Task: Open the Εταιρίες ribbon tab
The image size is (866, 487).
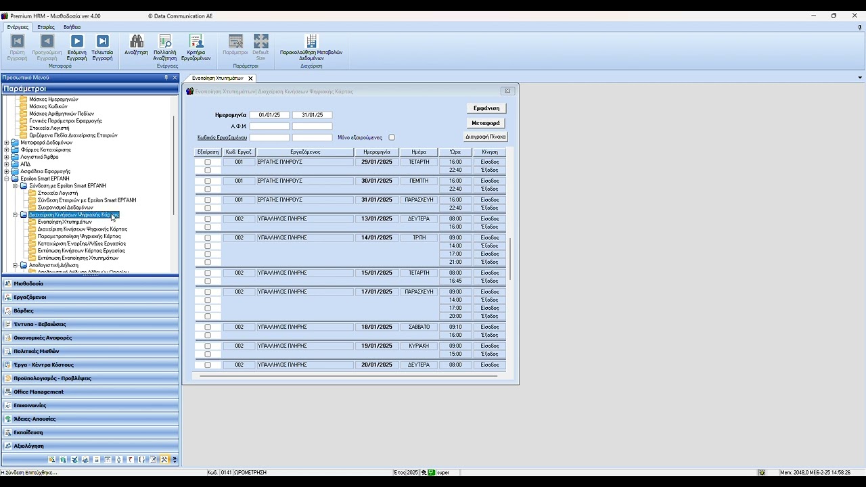Action: (46, 27)
